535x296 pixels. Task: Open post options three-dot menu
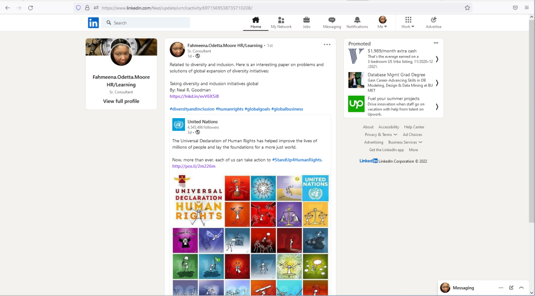pyautogui.click(x=327, y=44)
